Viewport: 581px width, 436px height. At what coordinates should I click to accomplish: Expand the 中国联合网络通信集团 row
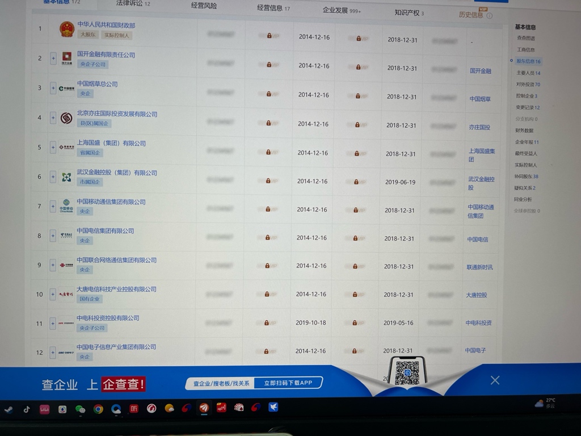point(53,265)
